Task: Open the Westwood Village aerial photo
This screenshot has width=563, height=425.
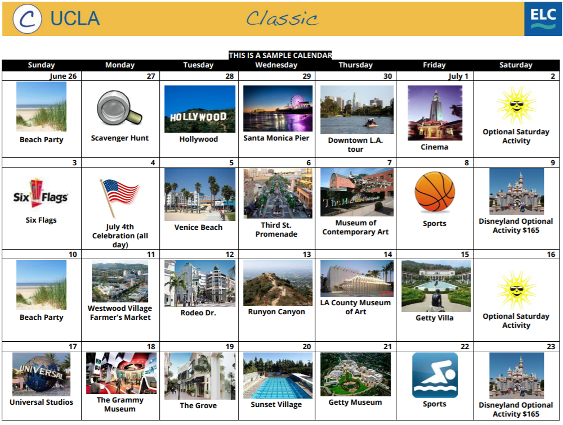Action: tap(119, 282)
